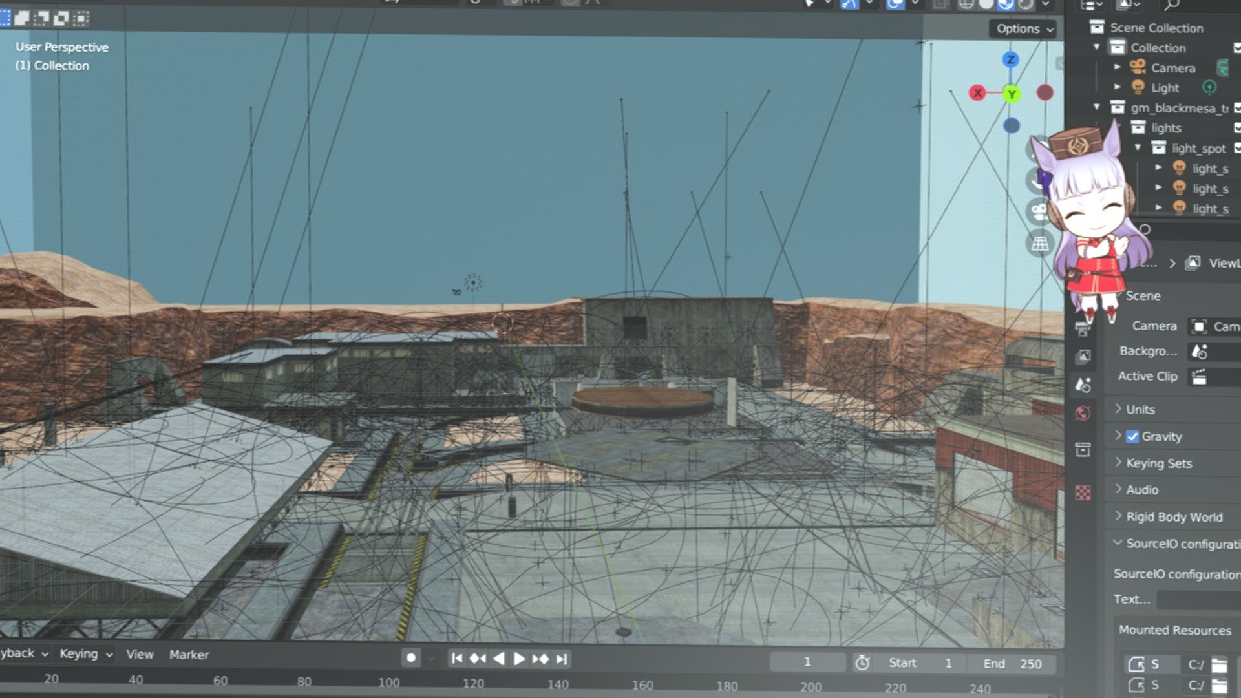This screenshot has height=698, width=1241.
Task: Switch viewport to rendered shading
Action: [x=1026, y=5]
